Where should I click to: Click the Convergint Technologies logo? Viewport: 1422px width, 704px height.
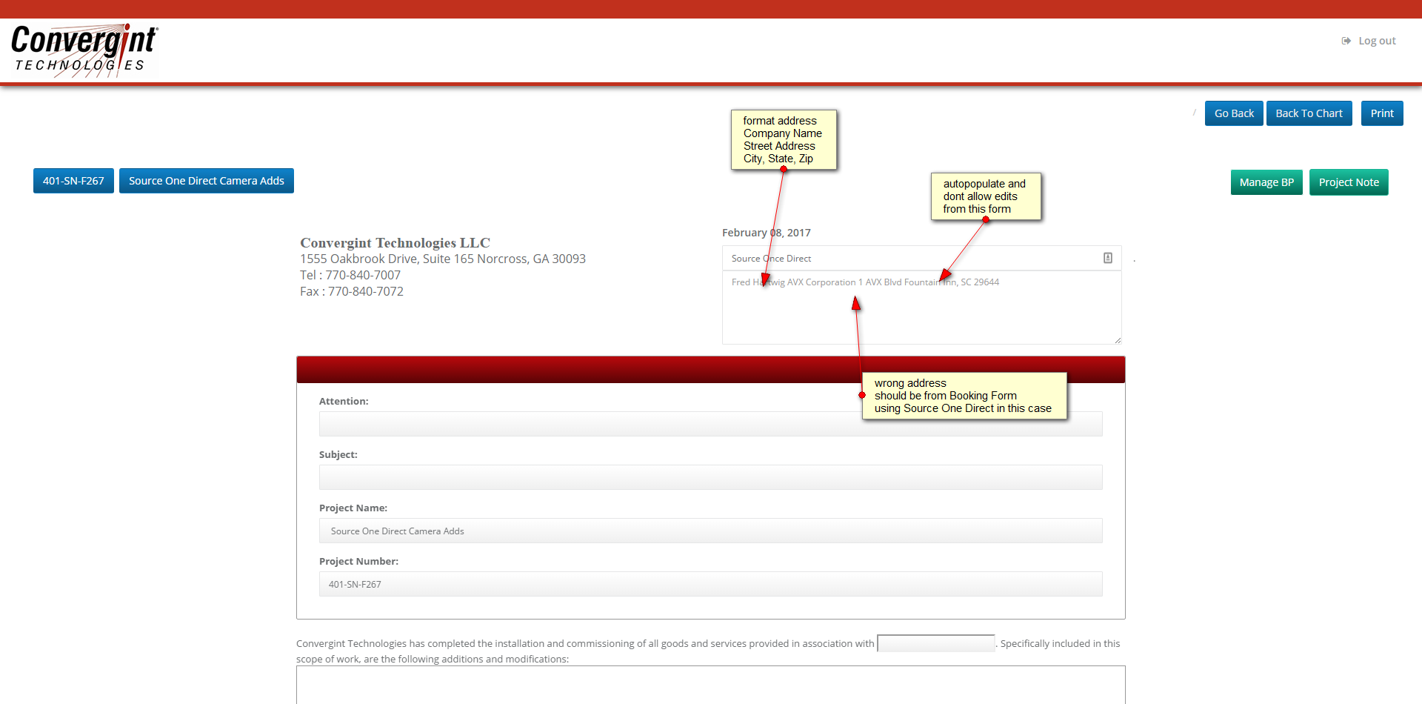tap(84, 50)
